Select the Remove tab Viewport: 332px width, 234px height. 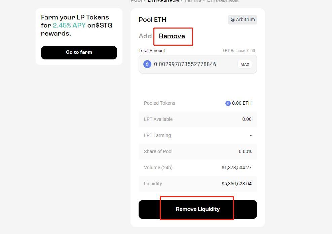[x=172, y=36]
